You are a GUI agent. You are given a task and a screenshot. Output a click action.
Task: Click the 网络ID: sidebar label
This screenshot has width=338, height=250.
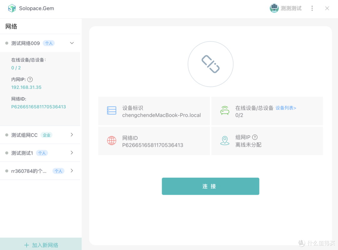click(19, 99)
